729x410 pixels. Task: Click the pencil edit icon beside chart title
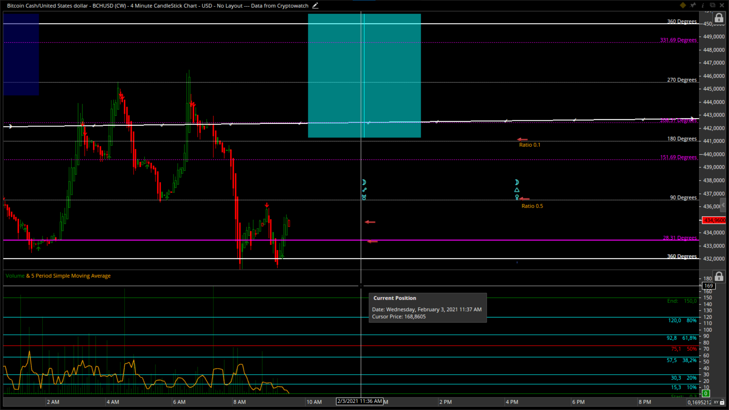315,6
